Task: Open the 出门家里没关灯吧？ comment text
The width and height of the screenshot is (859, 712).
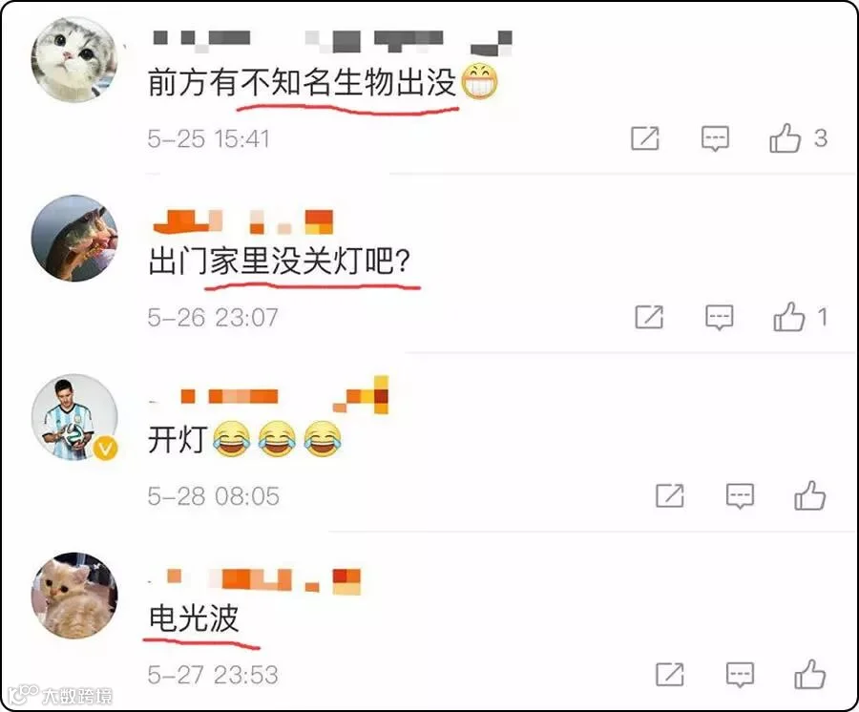Action: tap(279, 261)
